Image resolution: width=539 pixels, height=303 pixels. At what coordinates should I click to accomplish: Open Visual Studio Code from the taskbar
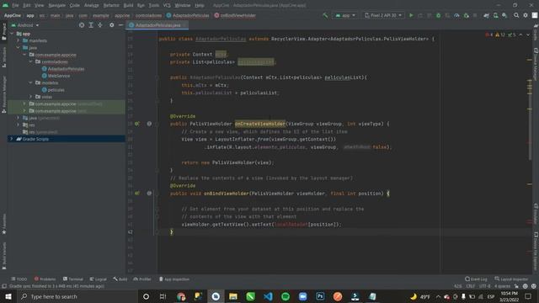268,296
